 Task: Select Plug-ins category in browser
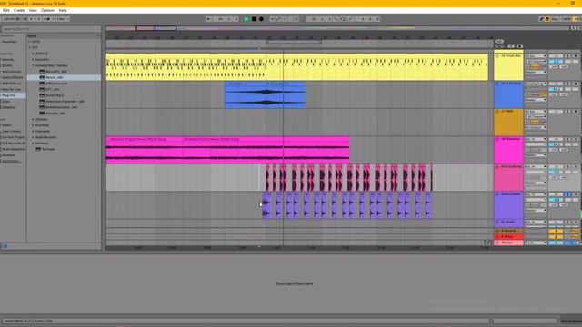[x=13, y=95]
